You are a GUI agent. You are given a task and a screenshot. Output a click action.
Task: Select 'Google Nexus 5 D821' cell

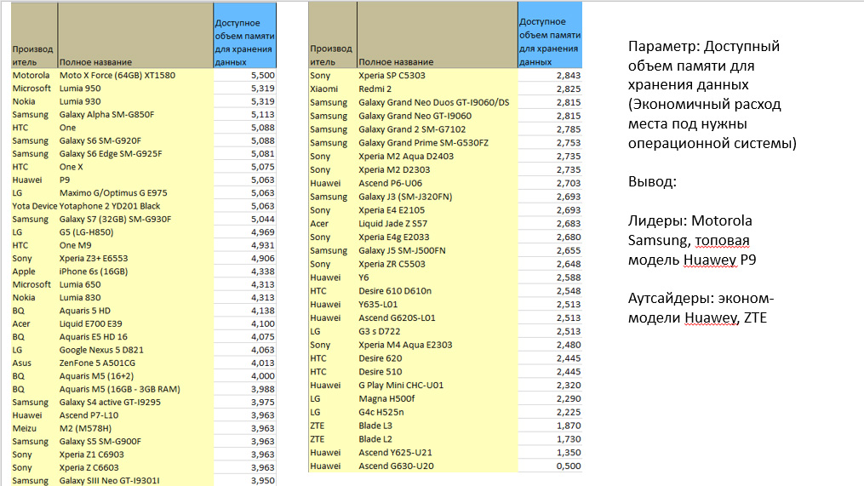[x=135, y=350]
